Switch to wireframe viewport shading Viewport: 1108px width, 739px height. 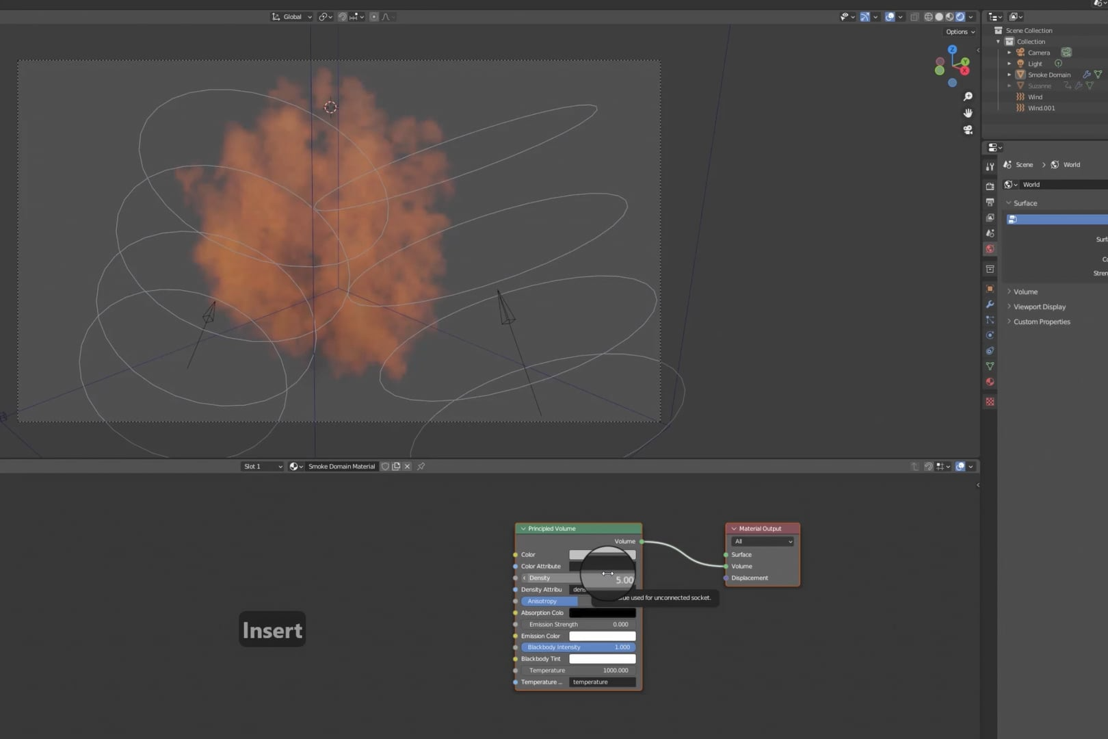(x=929, y=17)
